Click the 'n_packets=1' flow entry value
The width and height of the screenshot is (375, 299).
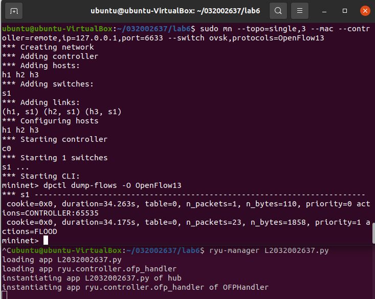[x=211, y=204]
